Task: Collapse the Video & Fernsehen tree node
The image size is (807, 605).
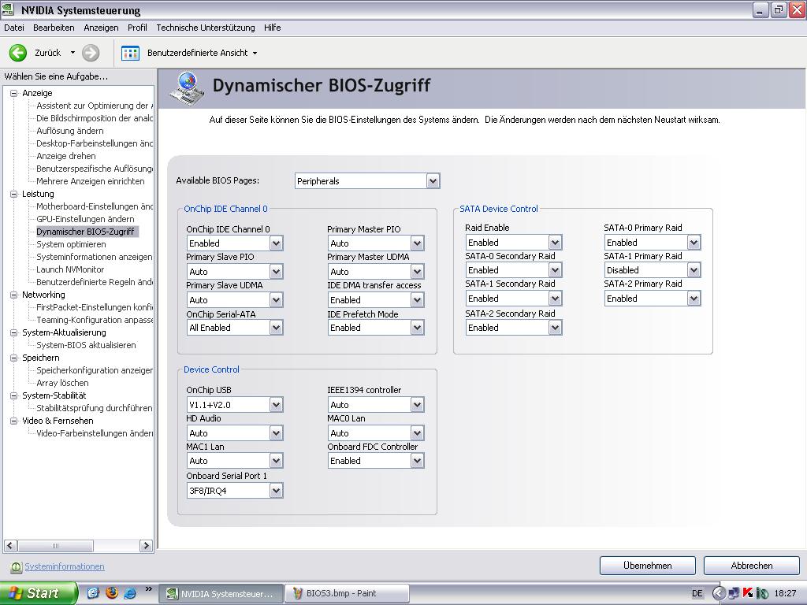Action: [x=14, y=421]
